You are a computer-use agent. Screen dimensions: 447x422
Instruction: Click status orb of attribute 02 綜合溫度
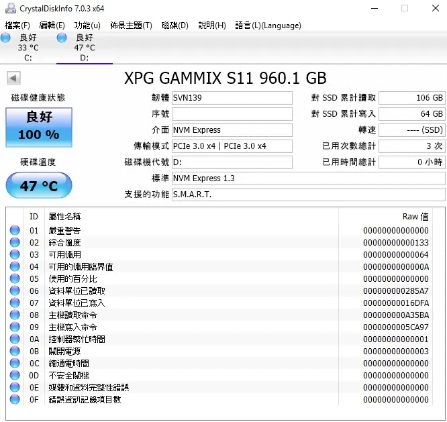pos(15,242)
